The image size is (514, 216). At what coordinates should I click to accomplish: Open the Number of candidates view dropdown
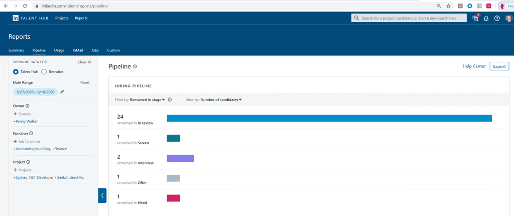coord(221,100)
